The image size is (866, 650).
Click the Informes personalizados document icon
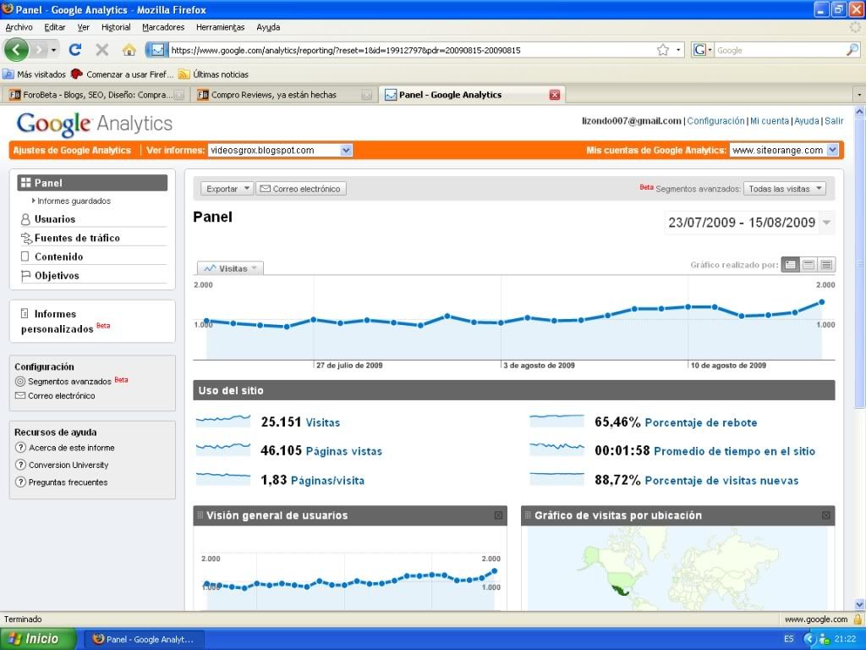(25, 314)
